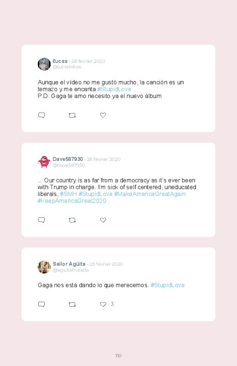237x366 pixels.
Task: Like Dave587930's tweet via heart icon
Action: tap(103, 220)
